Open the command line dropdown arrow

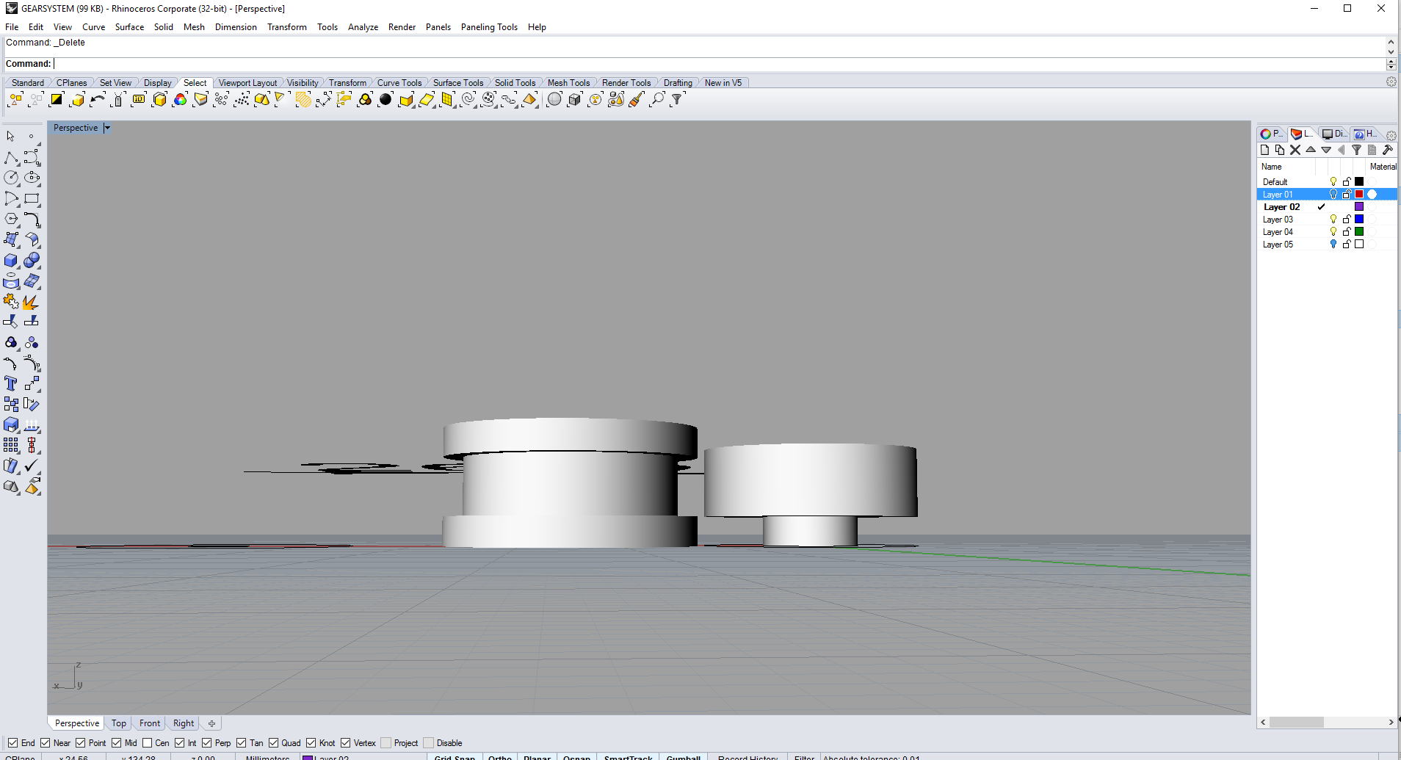click(x=1391, y=64)
